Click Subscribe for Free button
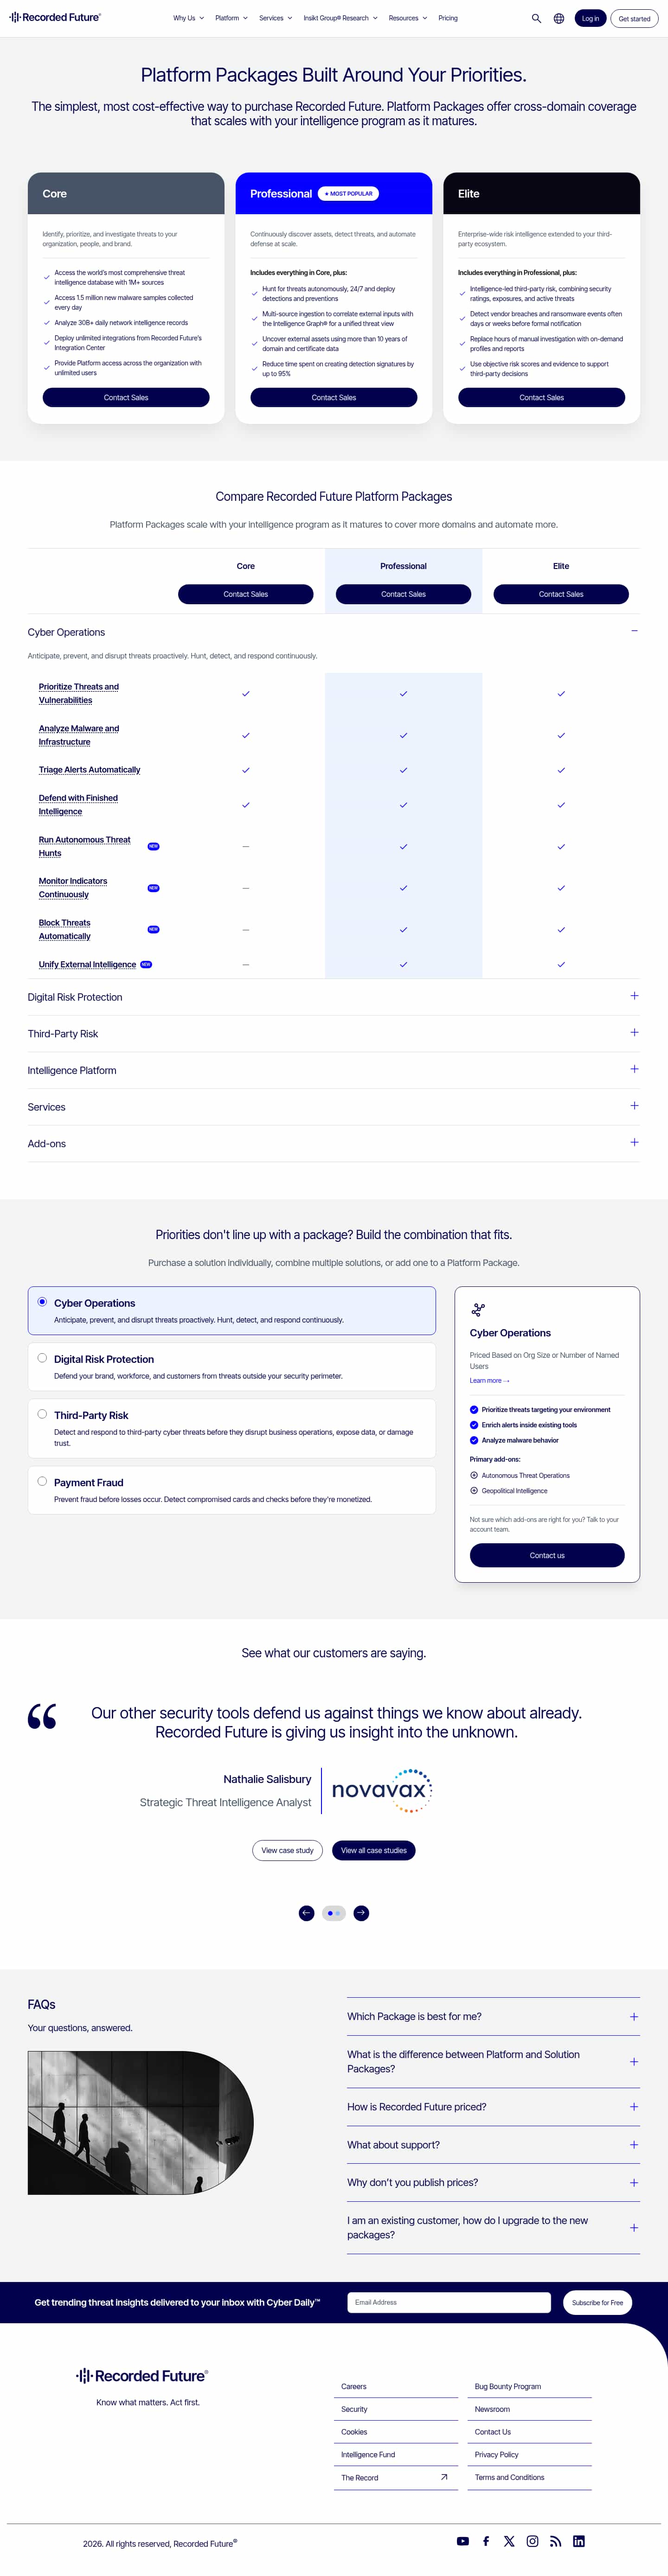 pyautogui.click(x=597, y=2303)
